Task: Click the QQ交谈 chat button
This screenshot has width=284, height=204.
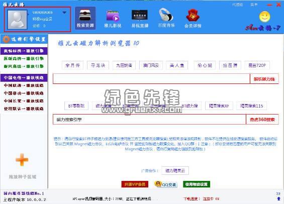Action: pyautogui.click(x=166, y=184)
